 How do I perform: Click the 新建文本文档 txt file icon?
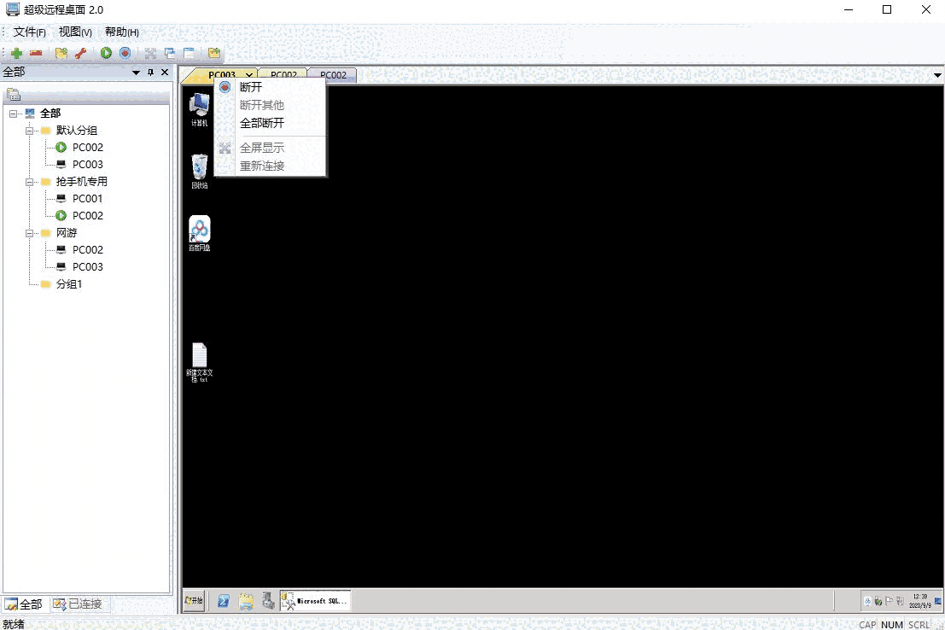[200, 362]
